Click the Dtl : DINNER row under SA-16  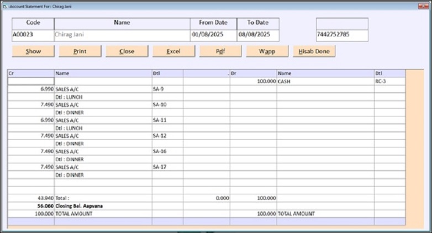pos(103,159)
